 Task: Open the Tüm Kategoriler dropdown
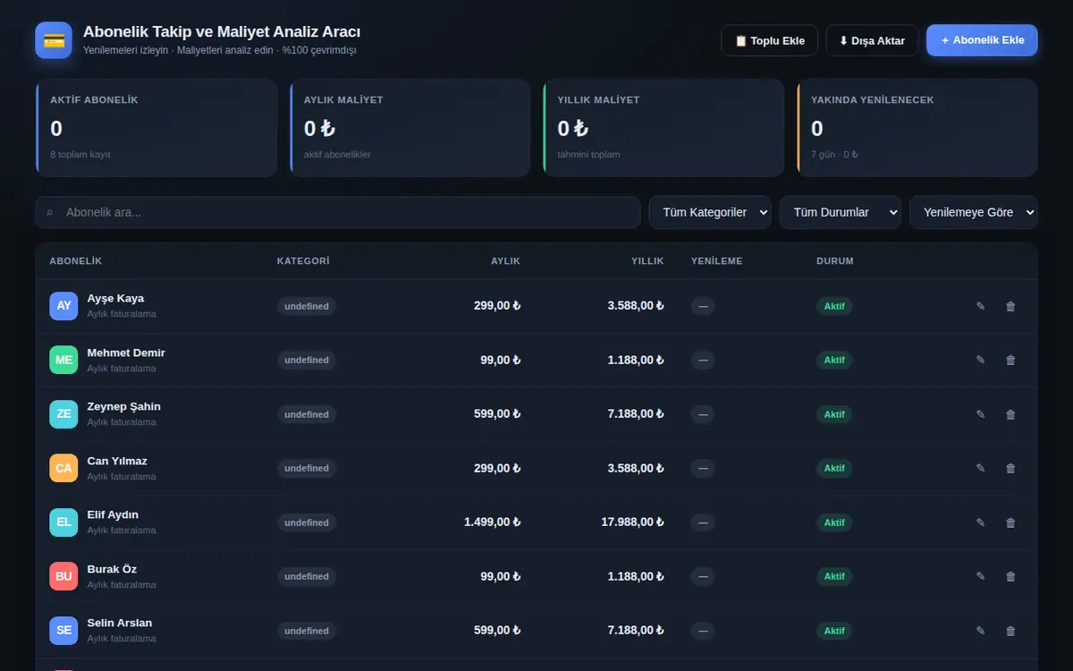[710, 212]
